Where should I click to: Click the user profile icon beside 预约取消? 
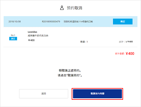pos(62,8)
